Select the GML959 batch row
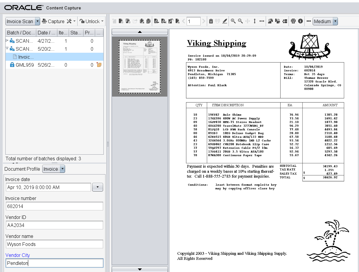The width and height of the screenshot is (359, 272). [x=54, y=65]
